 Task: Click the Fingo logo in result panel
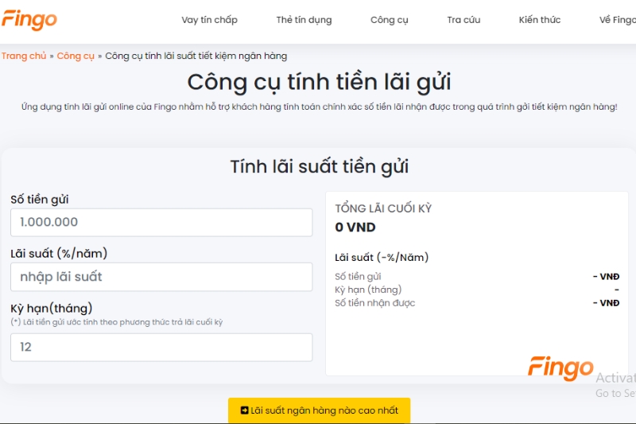coord(560,368)
